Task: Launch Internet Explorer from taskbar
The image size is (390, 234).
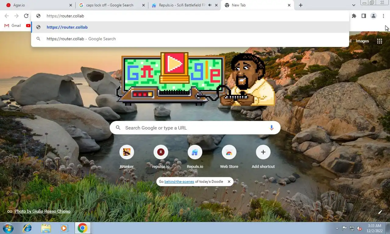Action: (x=27, y=228)
